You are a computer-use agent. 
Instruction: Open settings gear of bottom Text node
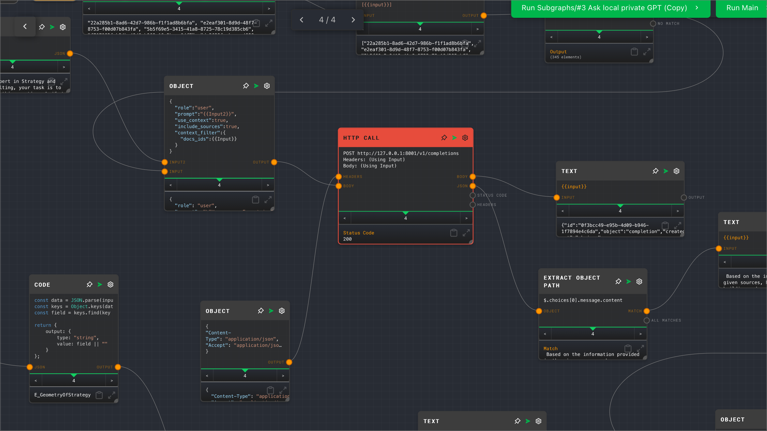(539, 421)
